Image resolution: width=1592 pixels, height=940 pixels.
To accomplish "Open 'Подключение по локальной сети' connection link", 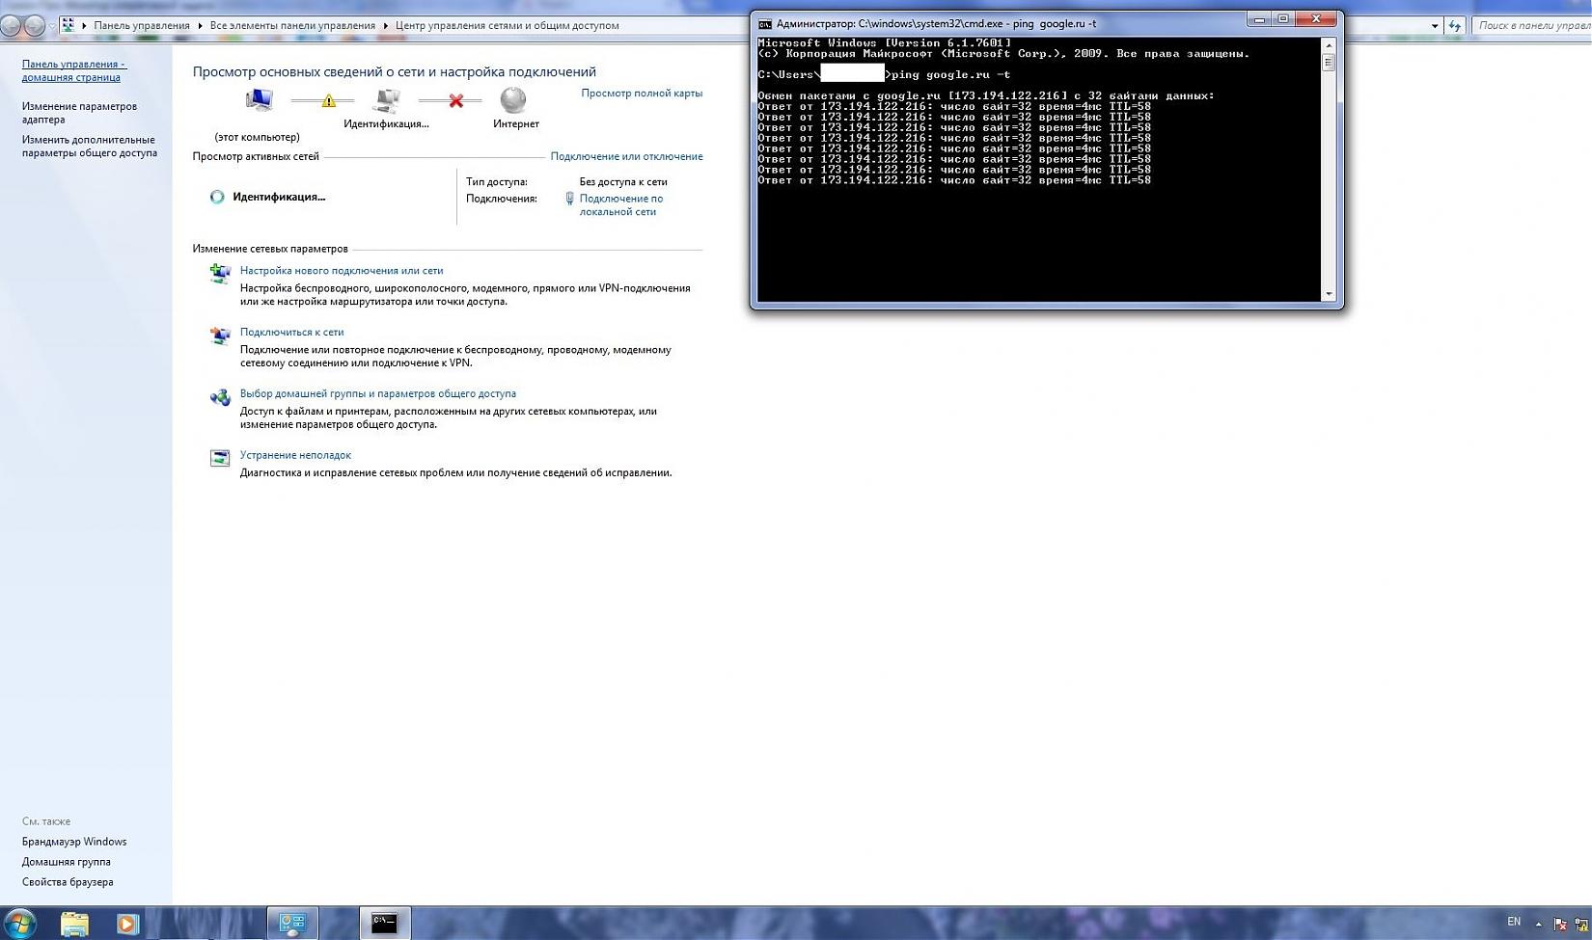I will pyautogui.click(x=621, y=205).
